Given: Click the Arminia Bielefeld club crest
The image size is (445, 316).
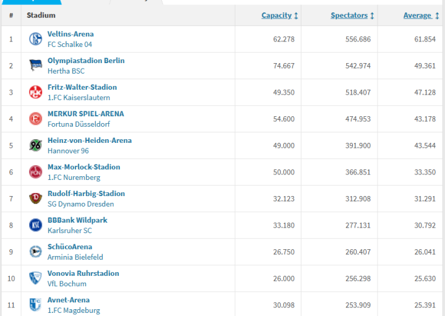Looking at the screenshot, I should (x=35, y=252).
